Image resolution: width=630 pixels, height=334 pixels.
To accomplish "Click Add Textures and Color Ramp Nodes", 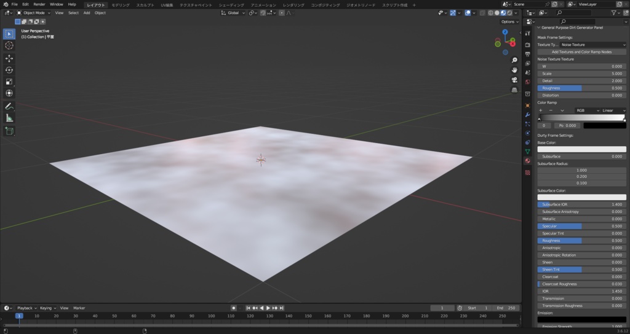I will (581, 52).
